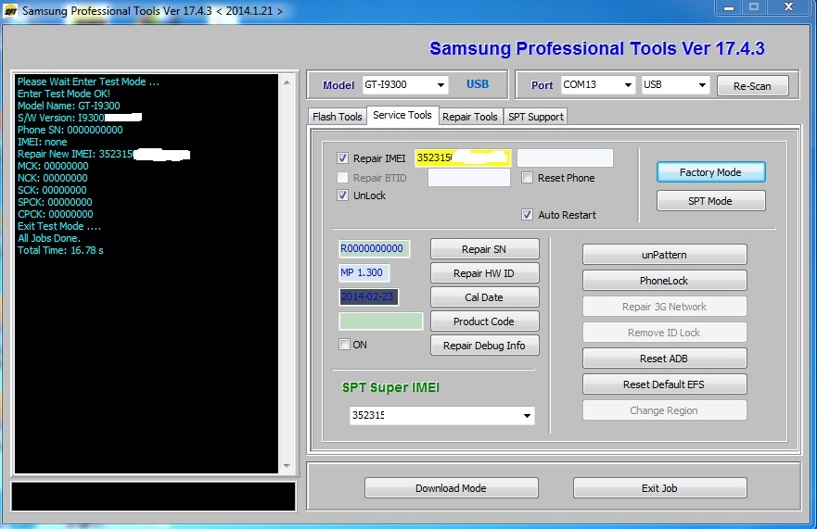Click the Cal Date button
The image size is (817, 529).
pos(484,297)
